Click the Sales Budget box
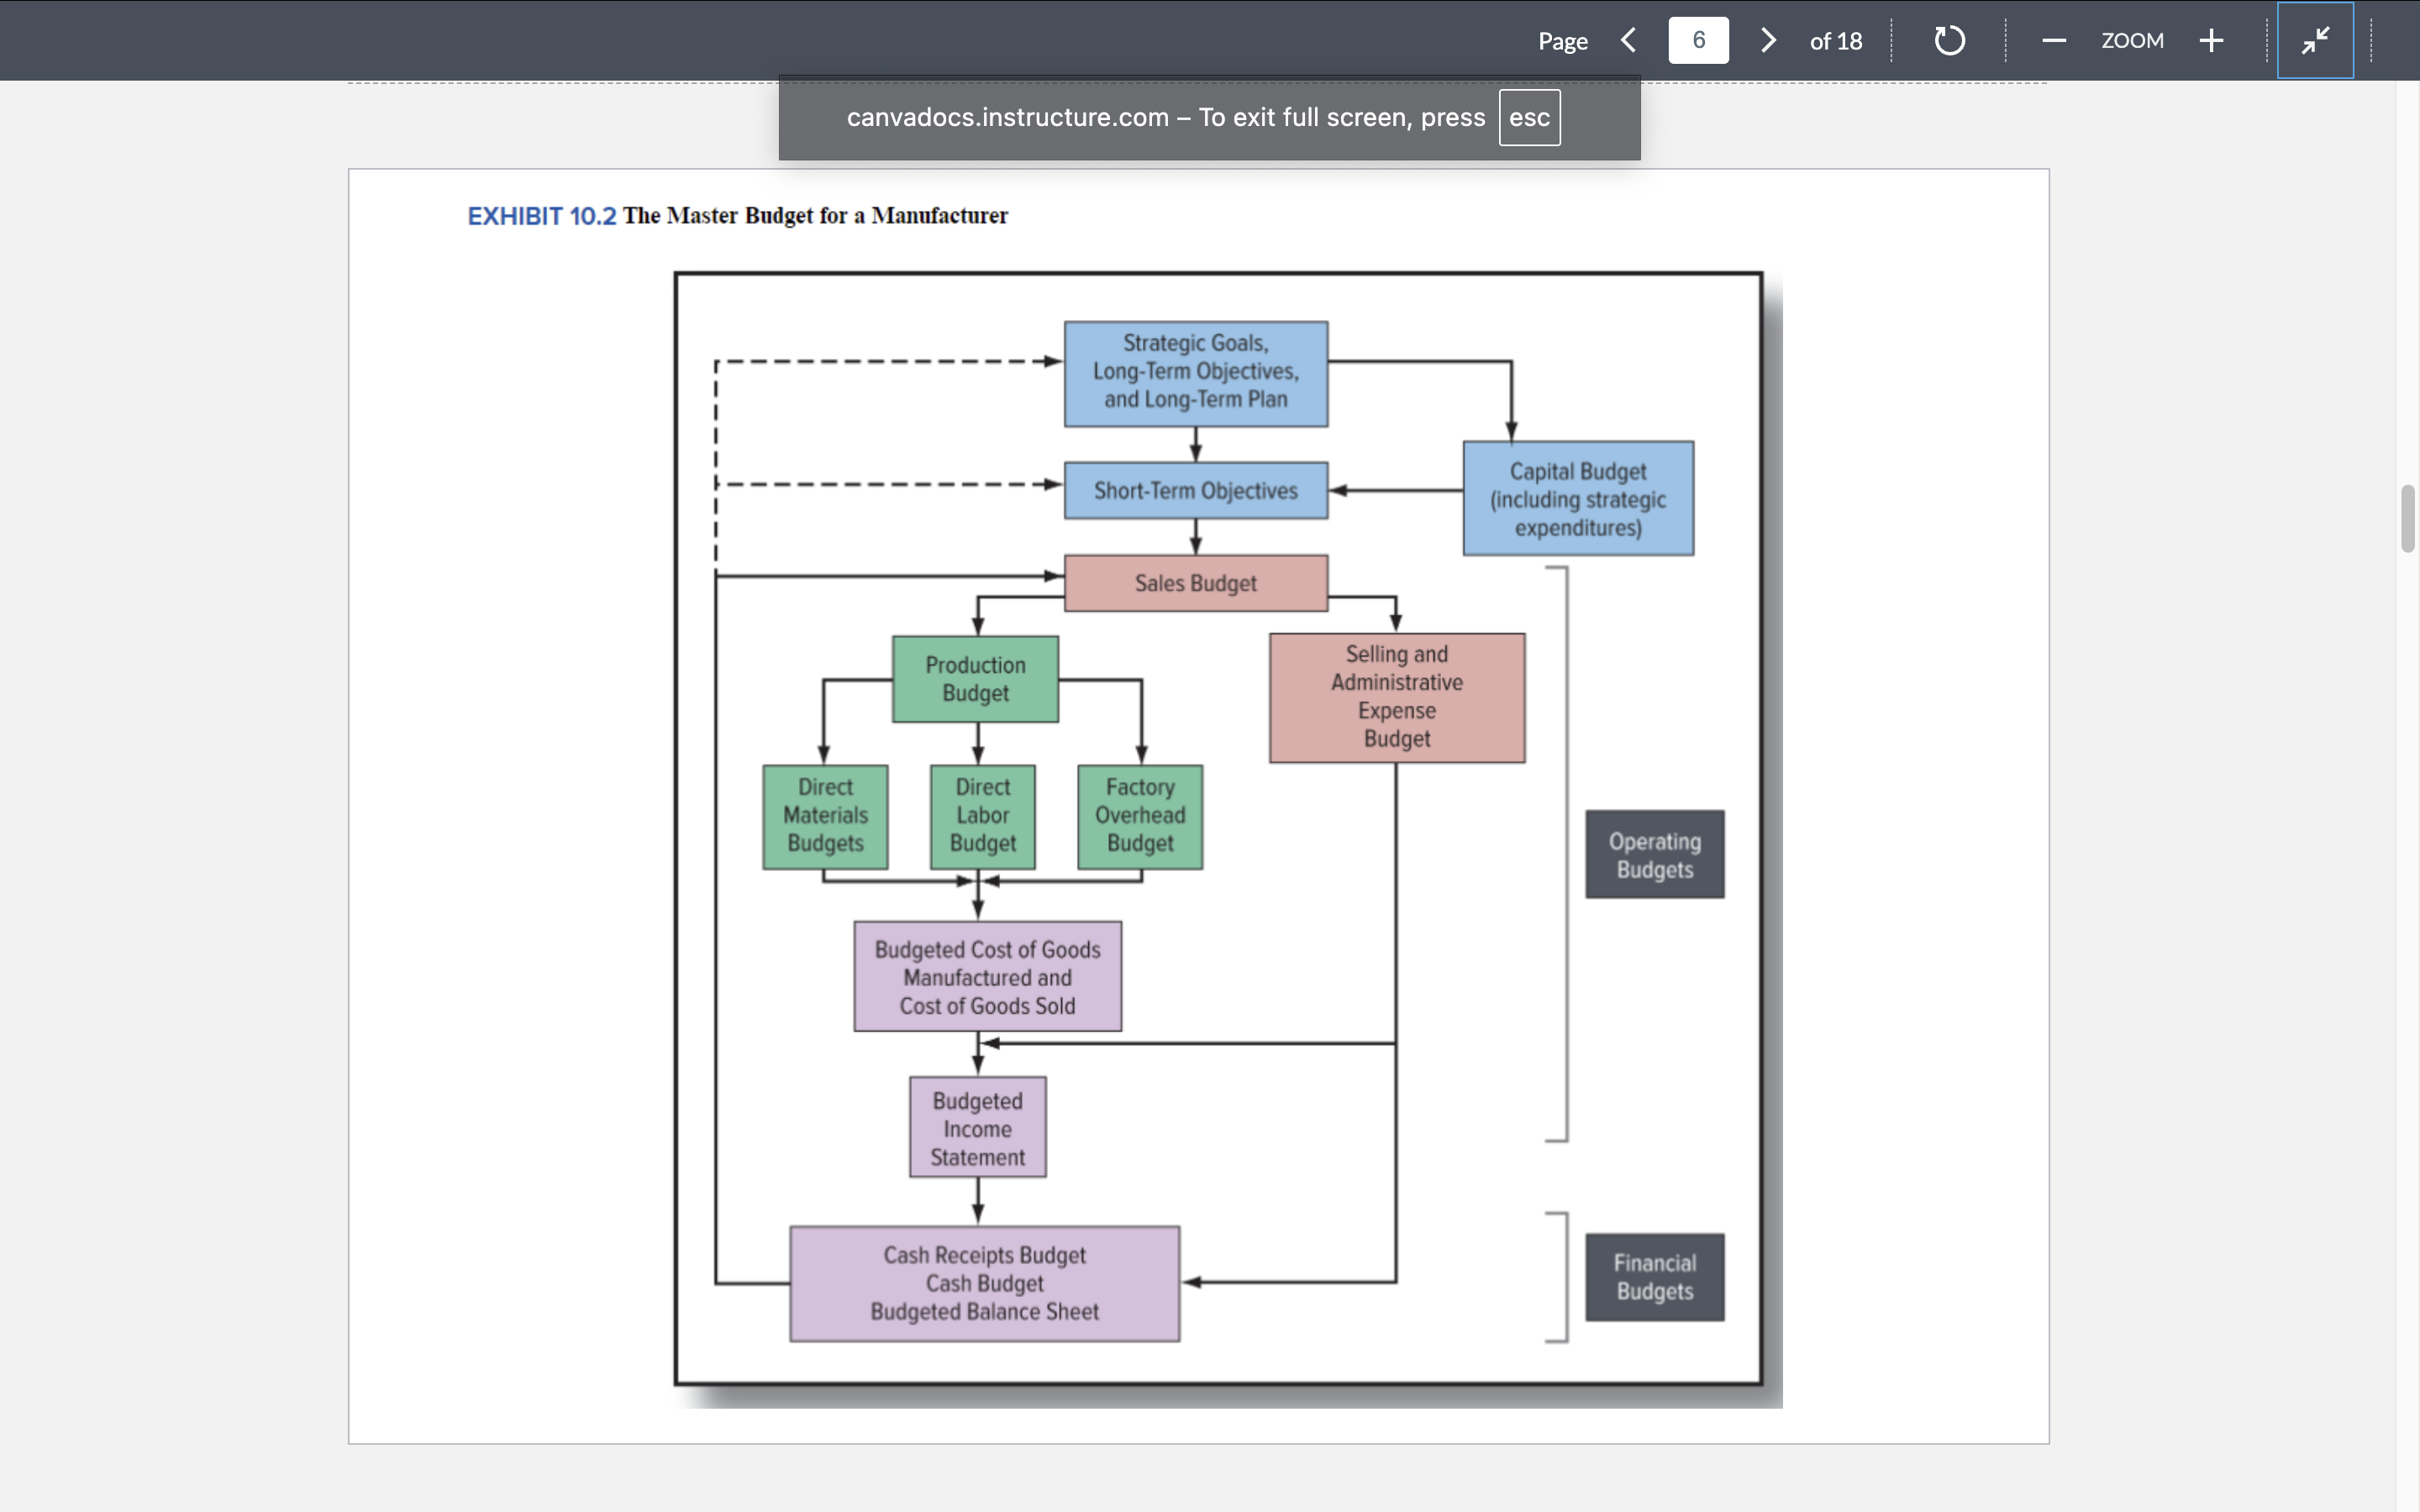The image size is (2420, 1512). pyautogui.click(x=1195, y=583)
